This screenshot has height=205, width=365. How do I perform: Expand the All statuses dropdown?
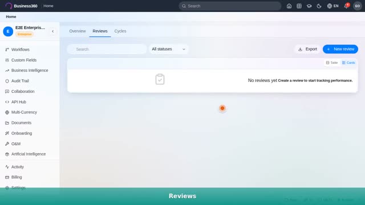(169, 50)
